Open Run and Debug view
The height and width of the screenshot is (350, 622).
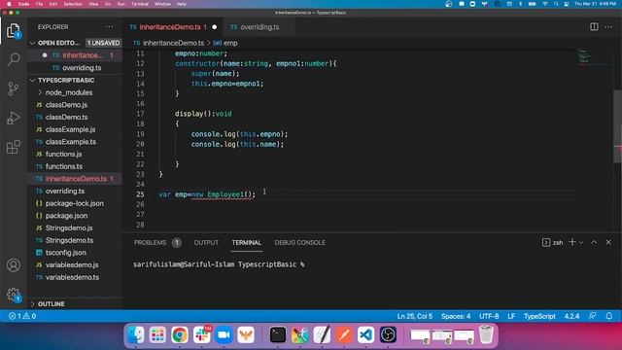[x=13, y=118]
